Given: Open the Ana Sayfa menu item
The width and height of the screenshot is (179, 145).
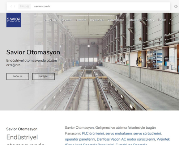Looking at the screenshot, I should pos(51,20).
